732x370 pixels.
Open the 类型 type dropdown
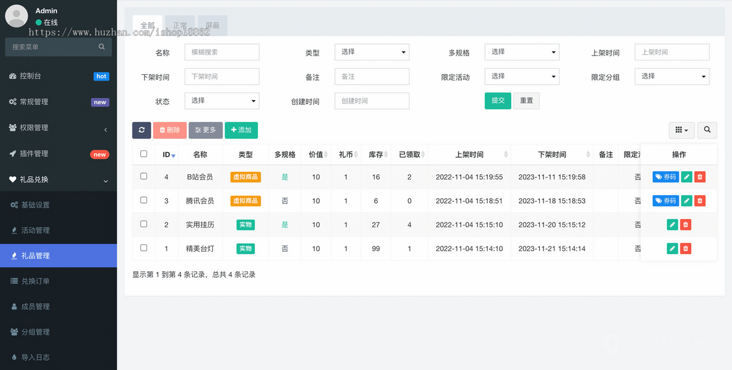(371, 52)
